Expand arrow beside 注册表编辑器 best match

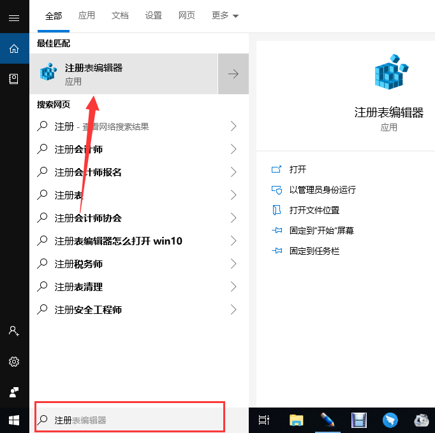(233, 74)
